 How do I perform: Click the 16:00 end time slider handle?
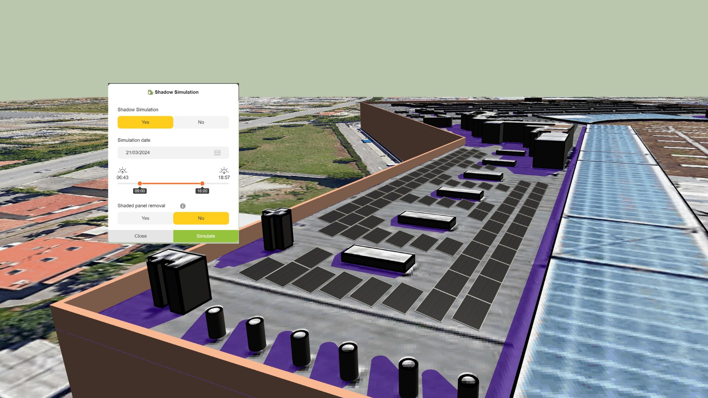[x=202, y=184]
